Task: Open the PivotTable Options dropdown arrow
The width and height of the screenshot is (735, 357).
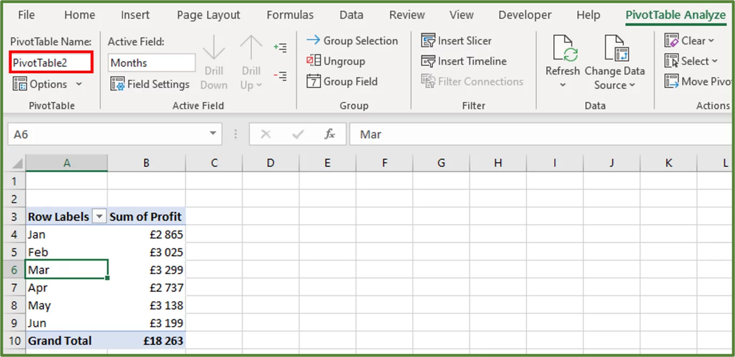Action: tap(79, 84)
